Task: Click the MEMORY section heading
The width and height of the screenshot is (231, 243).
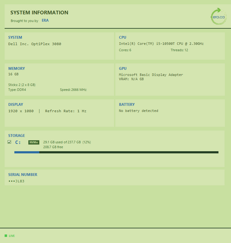Action: (17, 68)
